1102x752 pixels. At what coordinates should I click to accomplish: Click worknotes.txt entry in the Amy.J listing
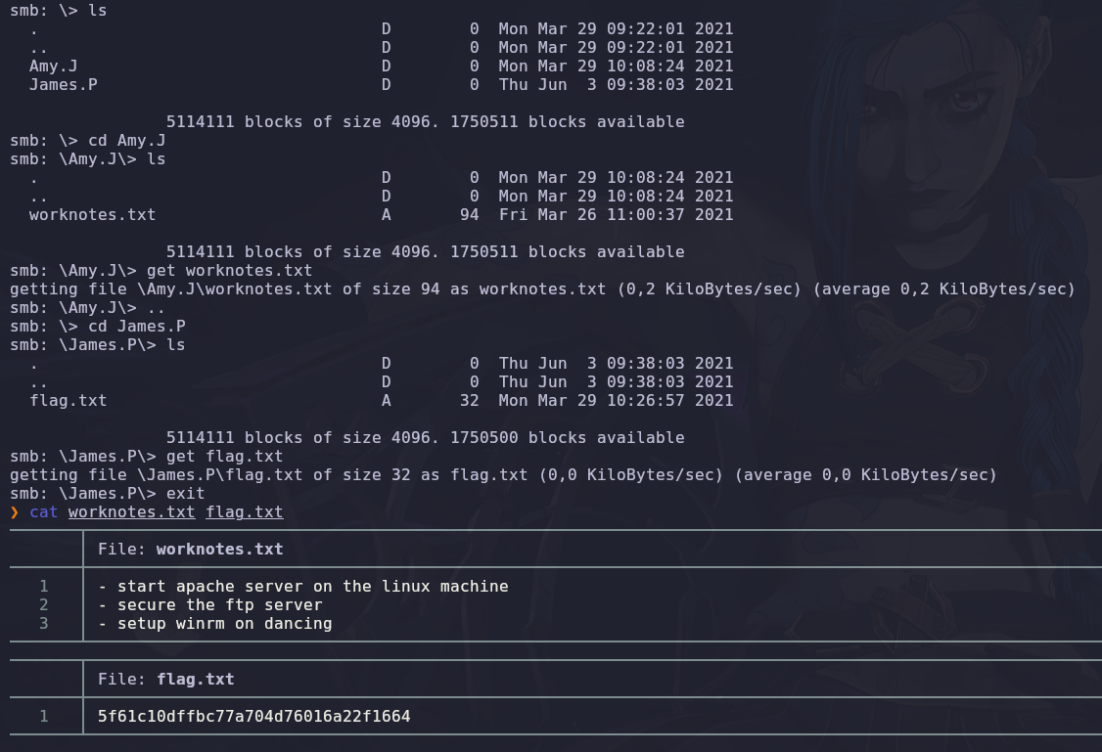92,214
